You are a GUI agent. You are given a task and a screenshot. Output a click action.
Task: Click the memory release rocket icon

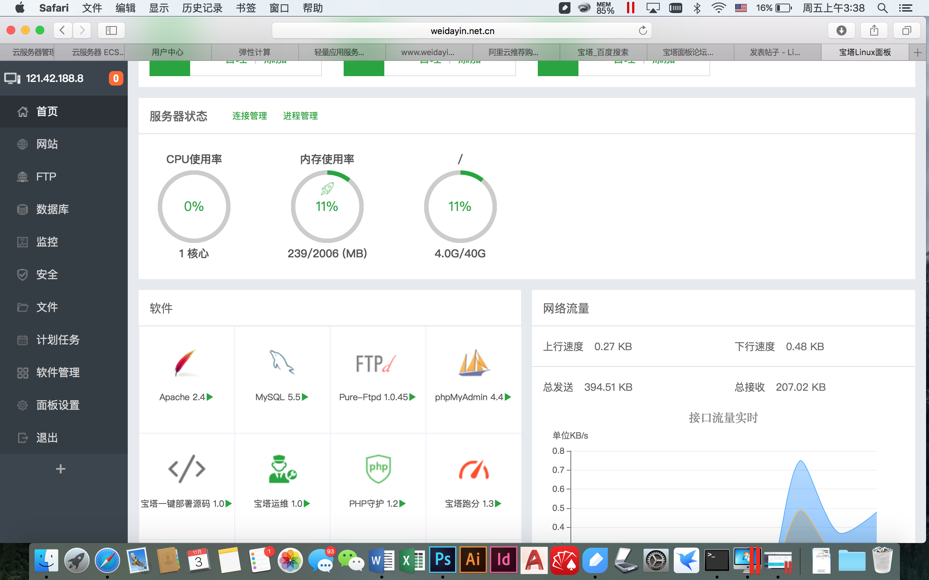pos(327,188)
